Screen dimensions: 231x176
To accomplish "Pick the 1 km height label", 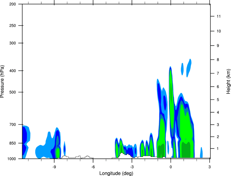I will point(218,149).
